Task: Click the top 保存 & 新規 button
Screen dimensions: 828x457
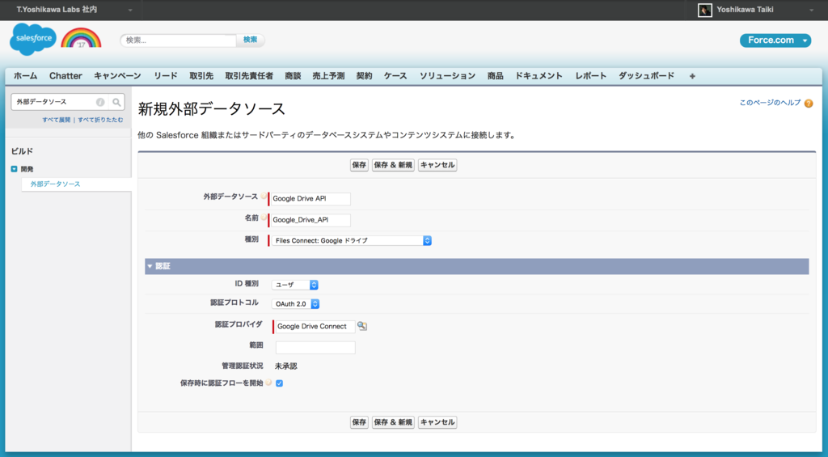Action: (x=393, y=165)
